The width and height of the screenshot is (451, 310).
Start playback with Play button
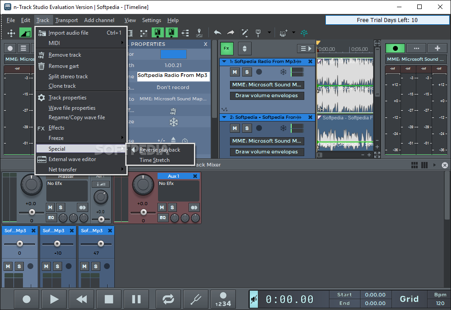point(54,299)
